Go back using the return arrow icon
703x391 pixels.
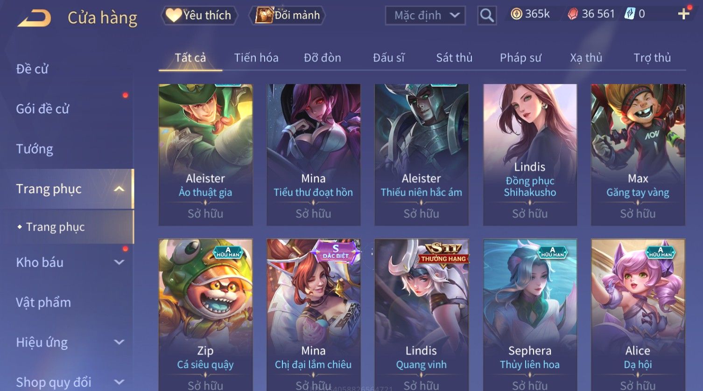[x=34, y=18]
